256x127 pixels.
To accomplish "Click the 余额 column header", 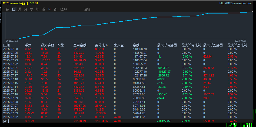I will click(x=136, y=45).
